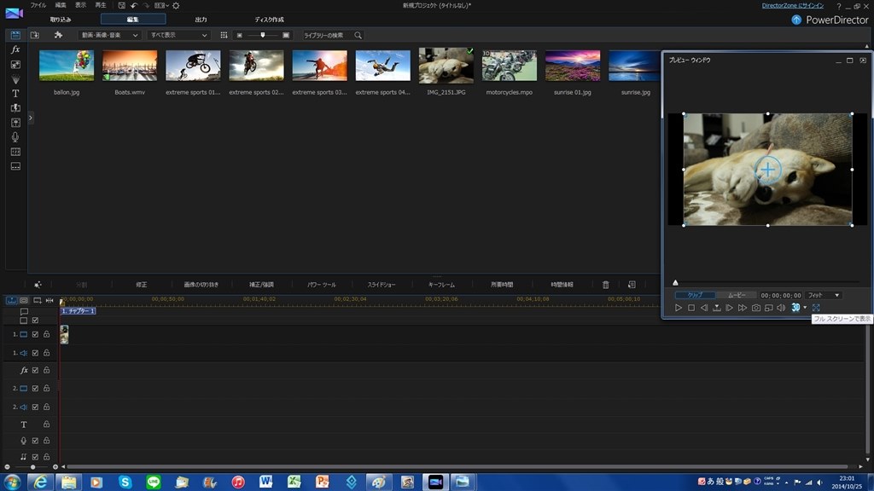Screen dimensions: 874x491
Task: Click the preview seek bar handle
Action: click(676, 283)
